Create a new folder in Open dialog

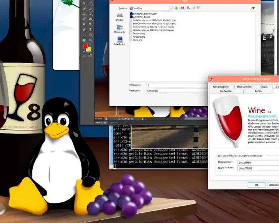(x=188, y=8)
